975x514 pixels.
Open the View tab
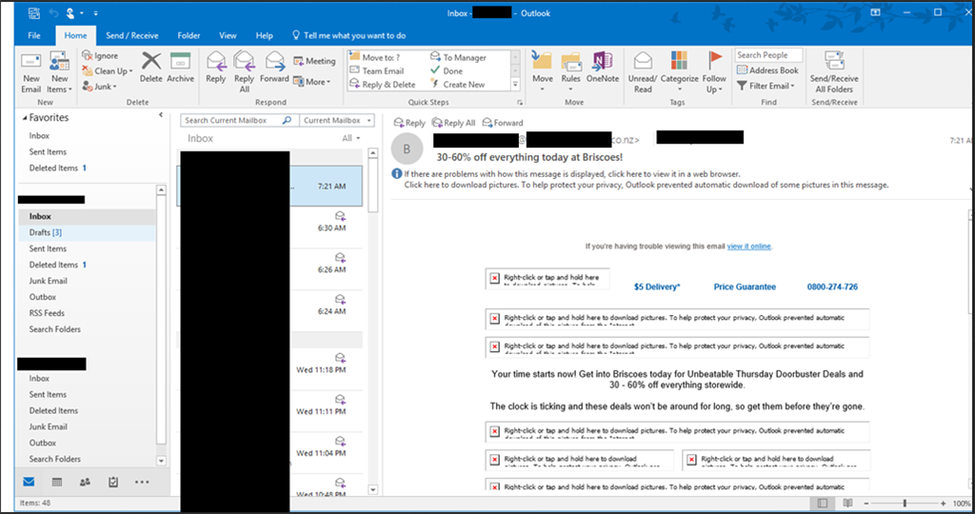[x=228, y=35]
